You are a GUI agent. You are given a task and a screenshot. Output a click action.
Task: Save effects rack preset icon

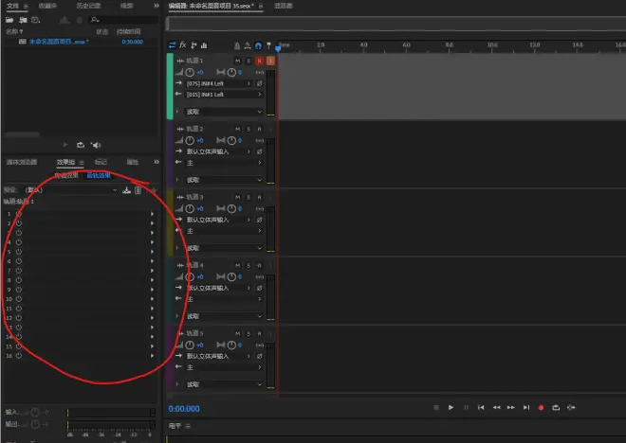pyautogui.click(x=126, y=190)
